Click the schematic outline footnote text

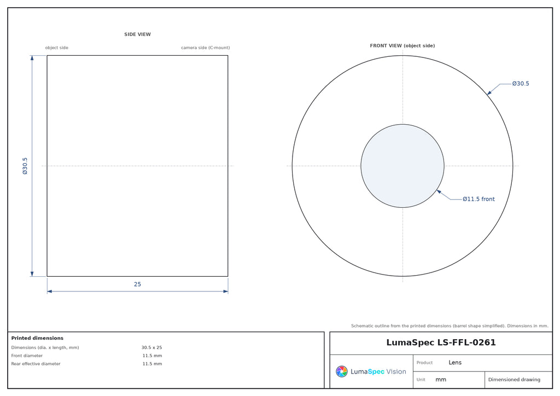point(450,325)
